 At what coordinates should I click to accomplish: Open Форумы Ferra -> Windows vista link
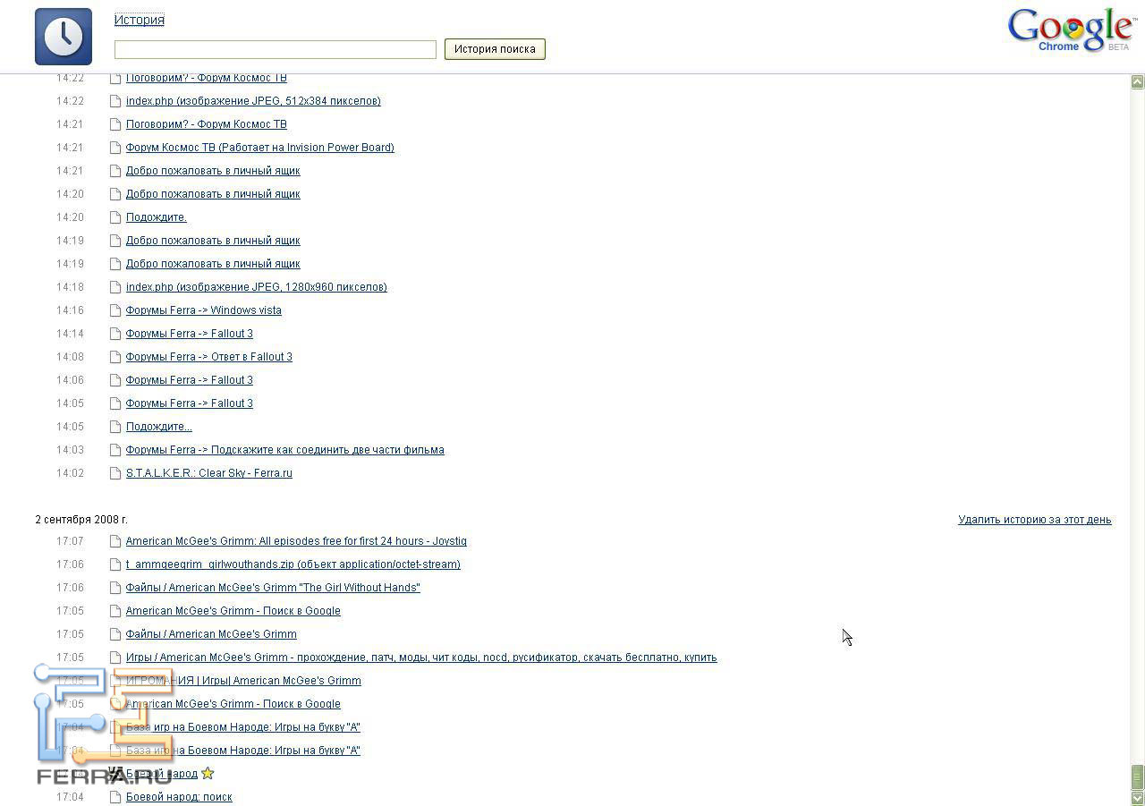coord(204,310)
